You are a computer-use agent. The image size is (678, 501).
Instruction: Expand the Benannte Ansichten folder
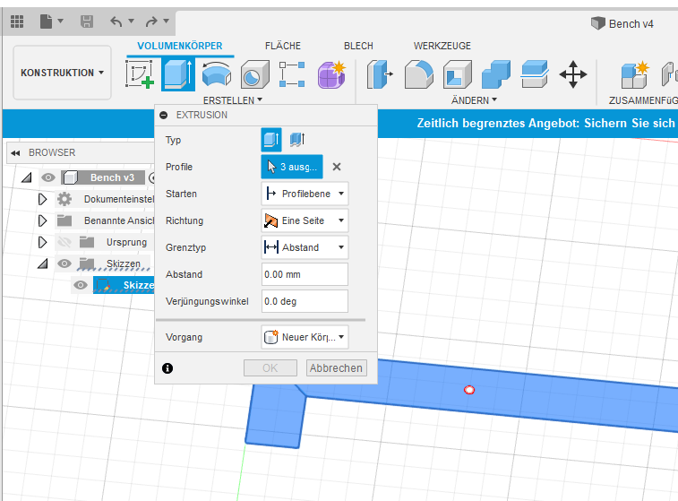[x=42, y=220]
